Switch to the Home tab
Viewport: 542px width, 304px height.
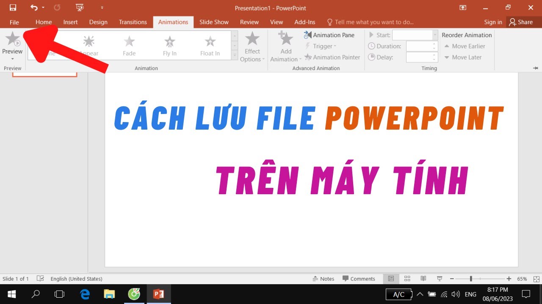(44, 22)
